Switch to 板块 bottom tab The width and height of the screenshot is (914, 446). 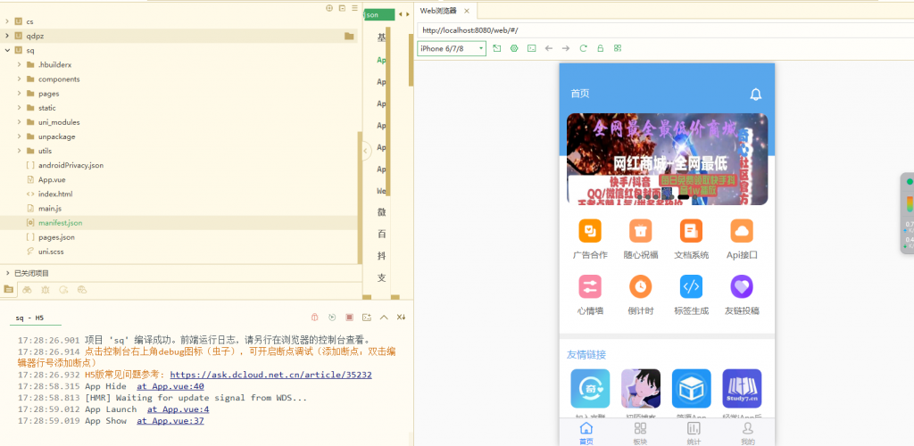coord(640,434)
